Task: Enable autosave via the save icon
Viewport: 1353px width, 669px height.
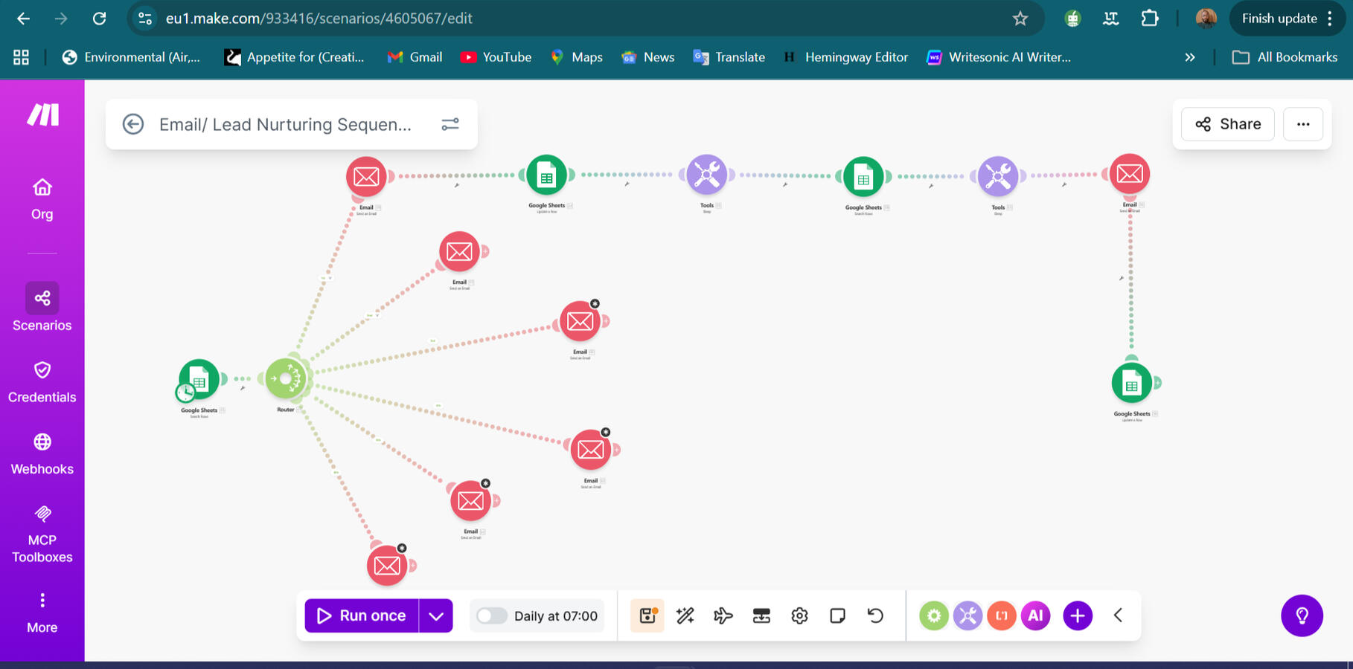Action: pos(647,615)
